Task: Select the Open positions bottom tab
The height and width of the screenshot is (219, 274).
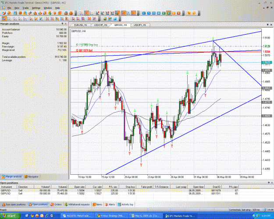Action: click(38, 205)
